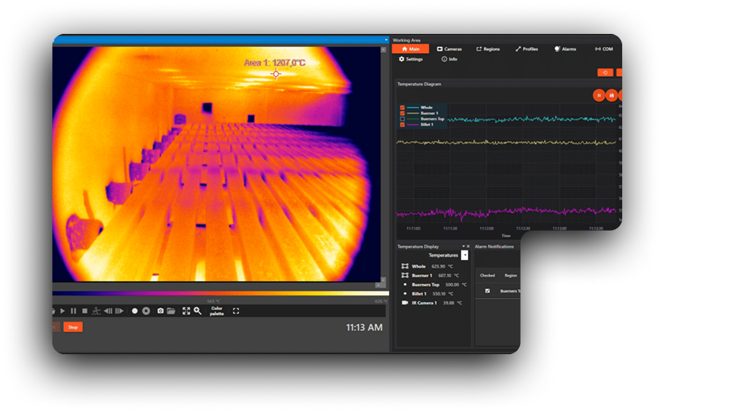Click the snapshot camera icon
The width and height of the screenshot is (754, 413).
point(160,310)
